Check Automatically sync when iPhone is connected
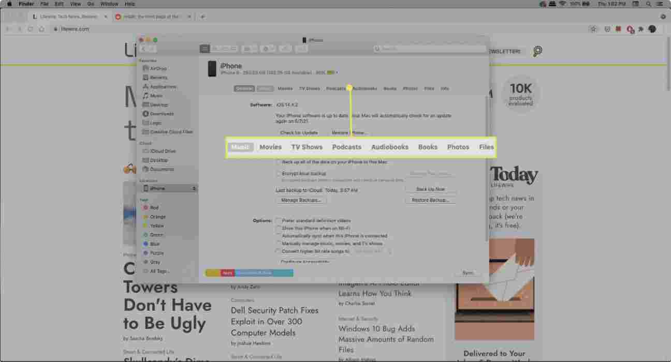Viewport: 671px width, 362px height. click(279, 236)
